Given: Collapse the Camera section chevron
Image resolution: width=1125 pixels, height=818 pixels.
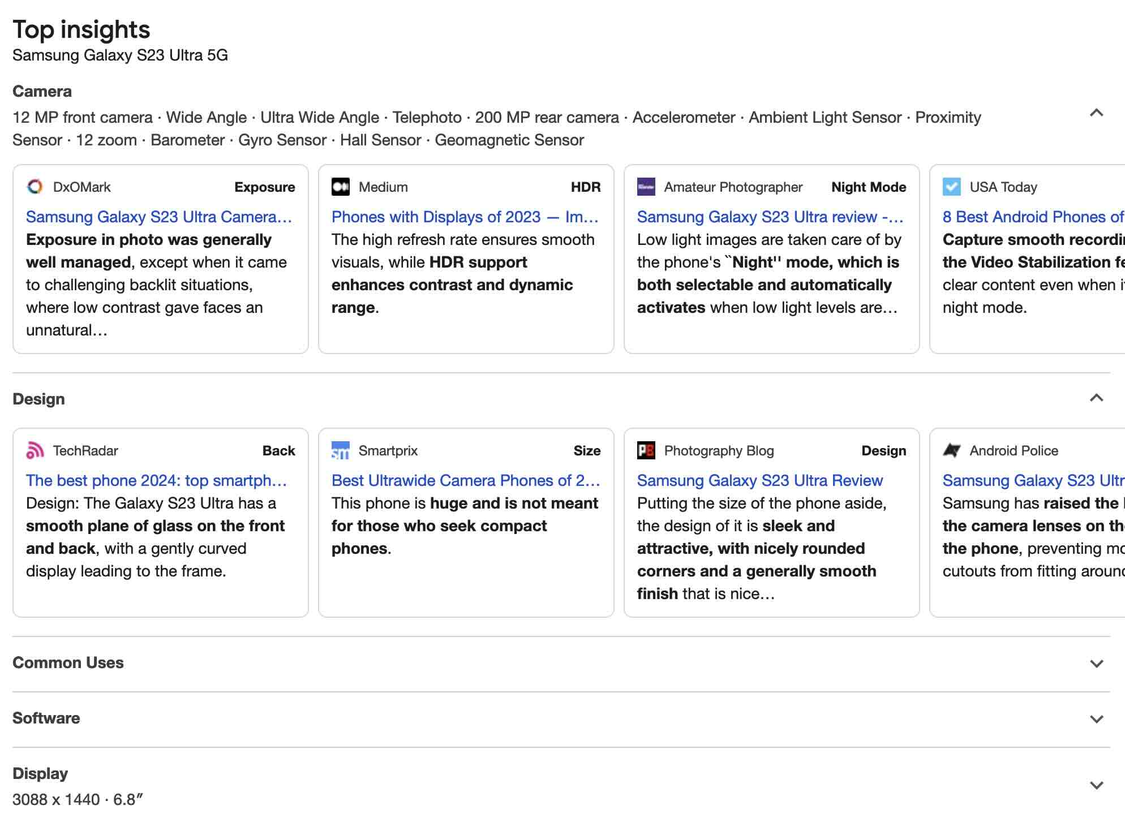Looking at the screenshot, I should [1097, 113].
